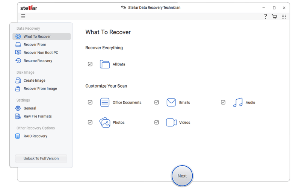This screenshot has height=190, width=293.
Task: Open Recover From Image label
Action: [40, 88]
